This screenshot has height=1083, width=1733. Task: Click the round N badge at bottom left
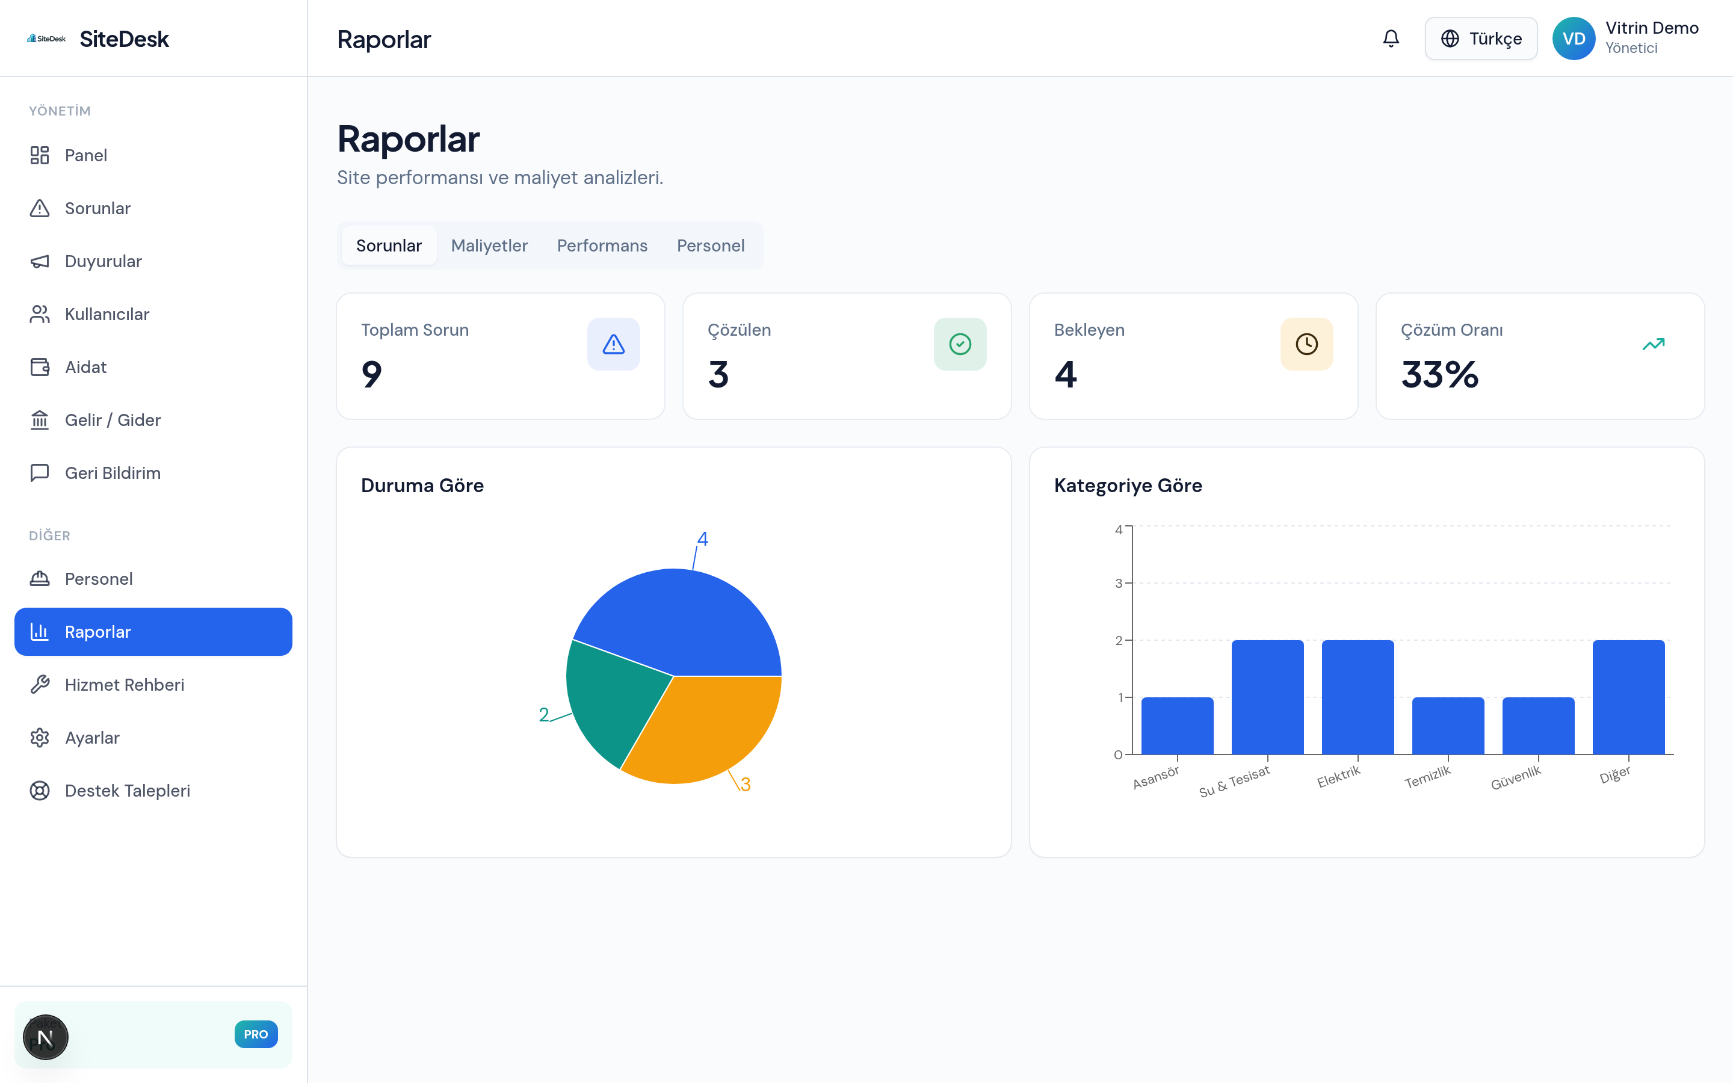click(46, 1037)
